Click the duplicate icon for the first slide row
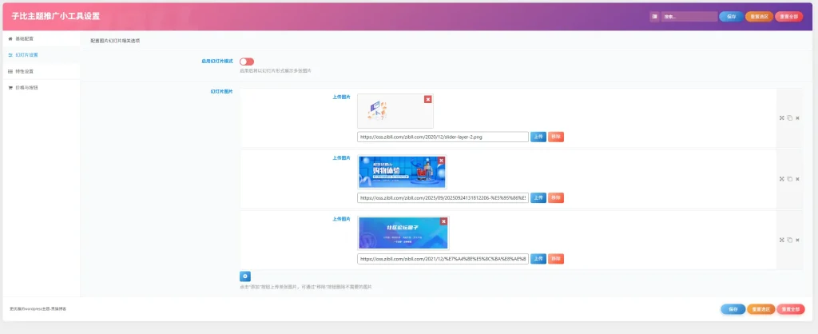The image size is (818, 334). click(789, 118)
